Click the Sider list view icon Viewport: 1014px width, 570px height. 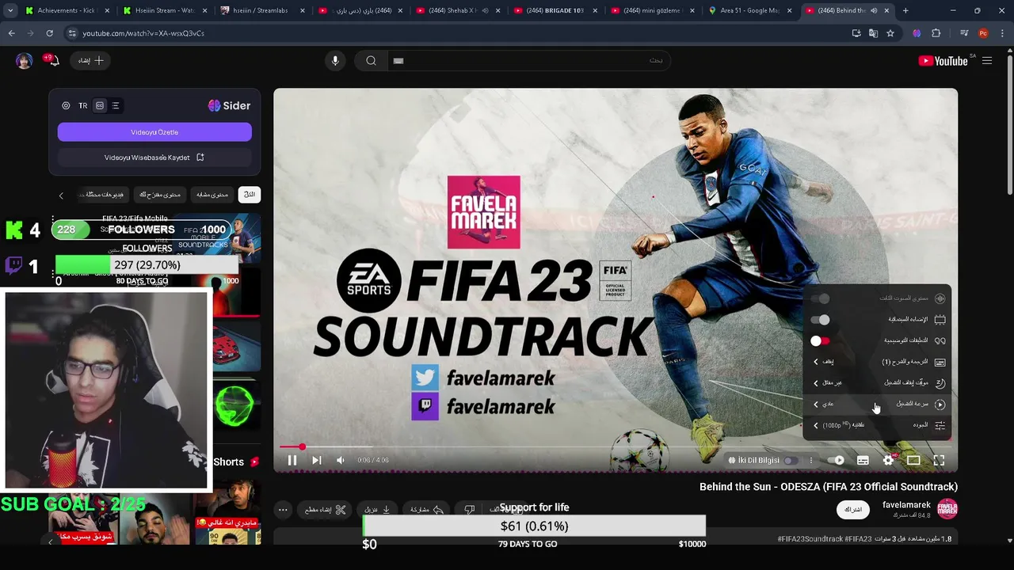pyautogui.click(x=116, y=105)
